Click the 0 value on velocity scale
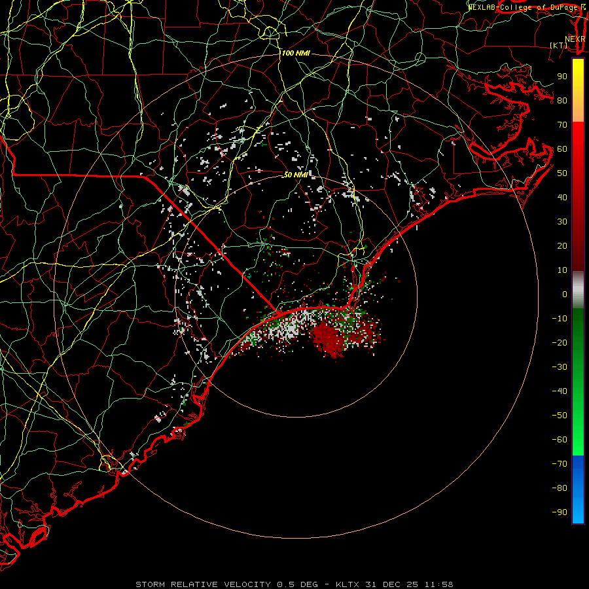The height and width of the screenshot is (589, 589). (x=565, y=294)
